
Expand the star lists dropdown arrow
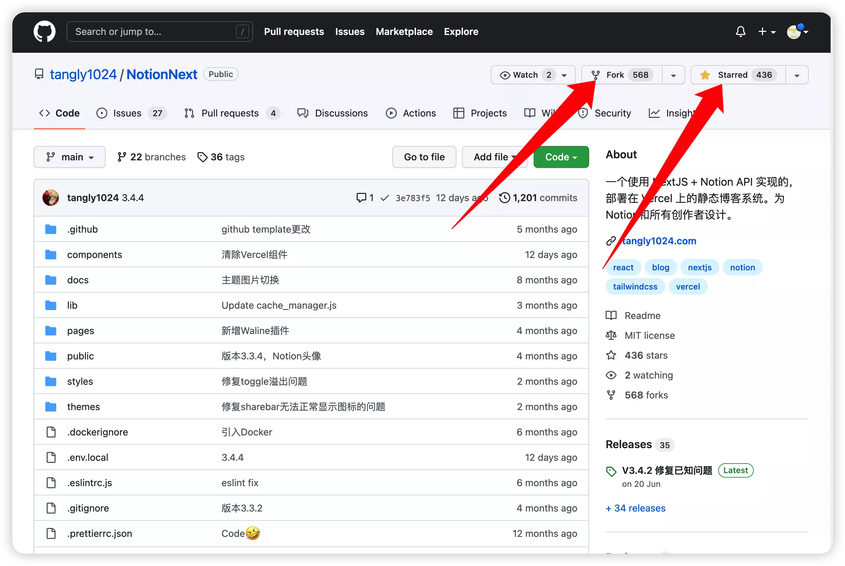tap(797, 75)
